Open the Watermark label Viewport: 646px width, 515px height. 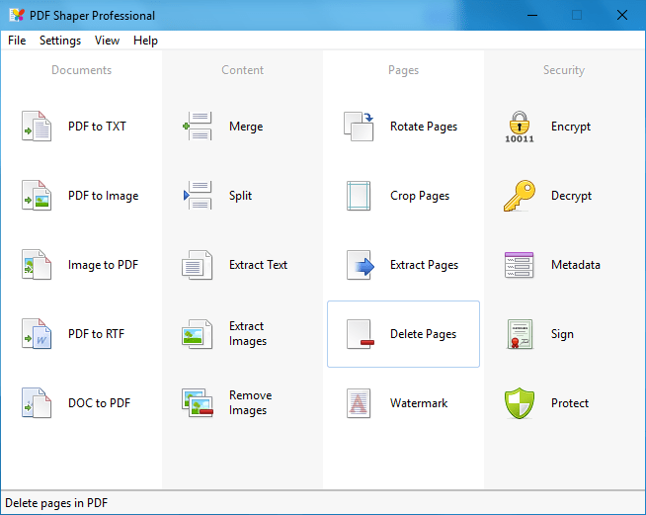(419, 403)
